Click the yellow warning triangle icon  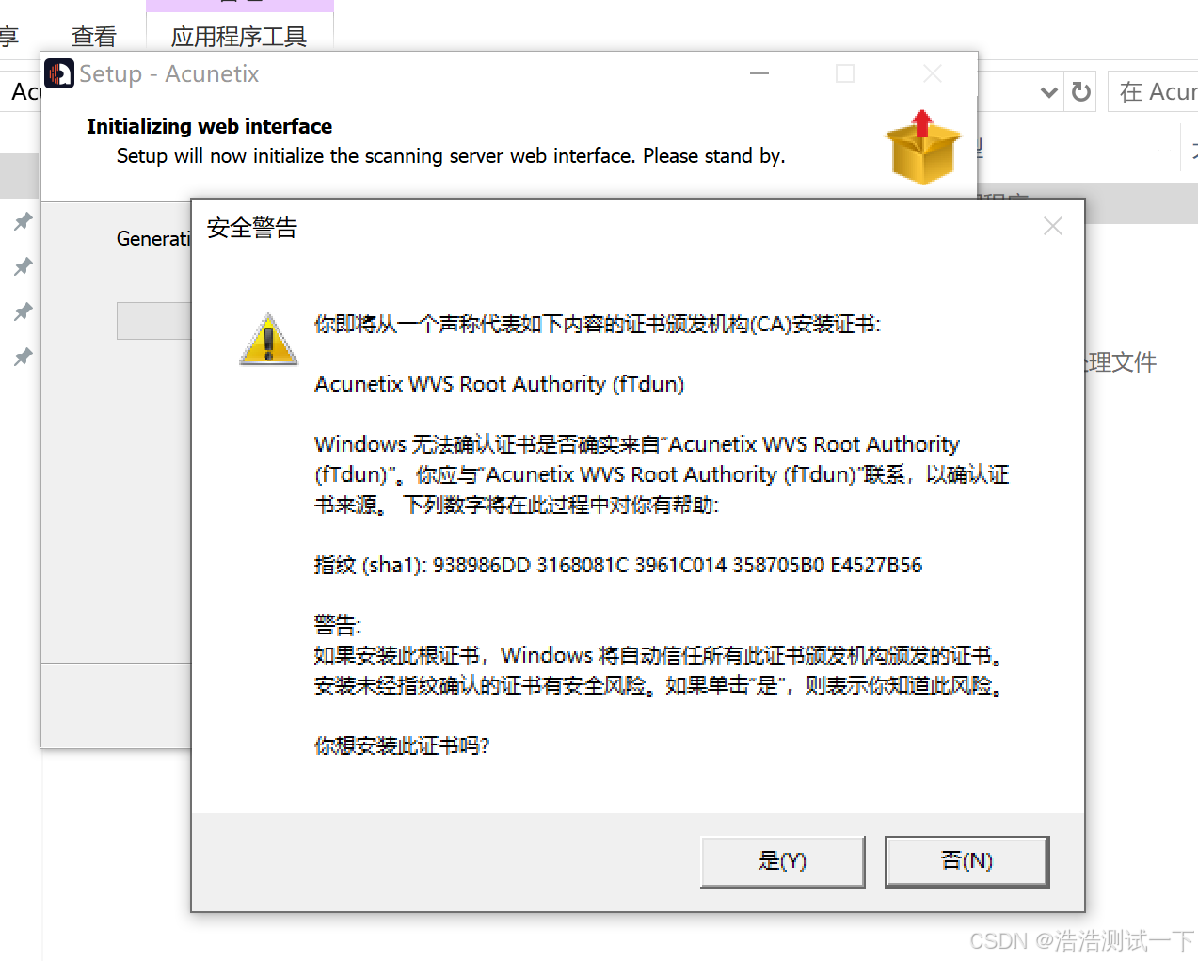[268, 339]
